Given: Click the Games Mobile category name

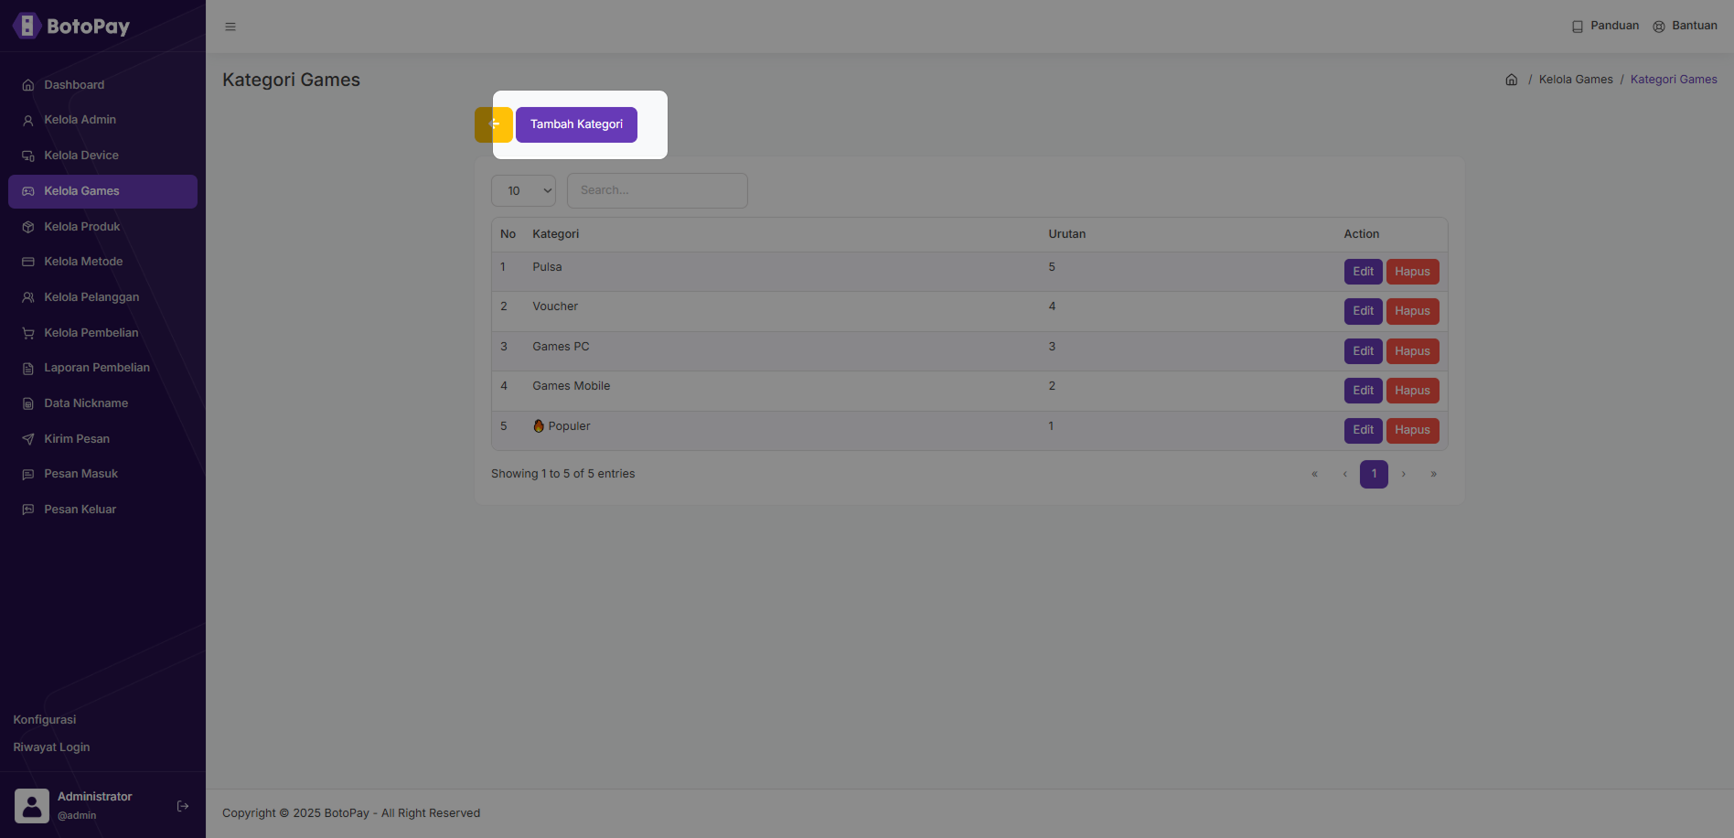Looking at the screenshot, I should pos(572,386).
